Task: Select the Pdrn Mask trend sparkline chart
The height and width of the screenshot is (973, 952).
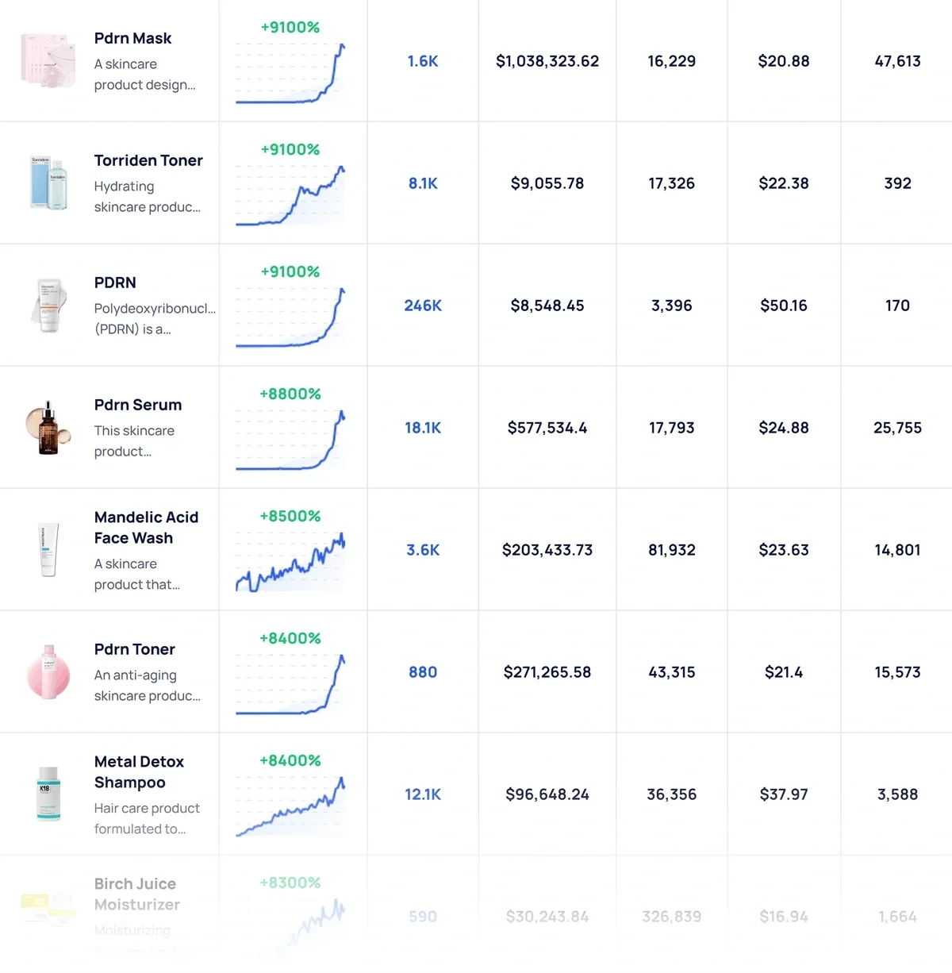Action: [x=292, y=71]
